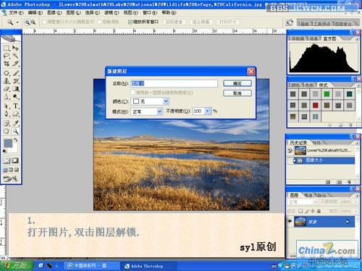Hide the Background layer eye icon
The height and width of the screenshot is (271, 362).
(x=290, y=221)
